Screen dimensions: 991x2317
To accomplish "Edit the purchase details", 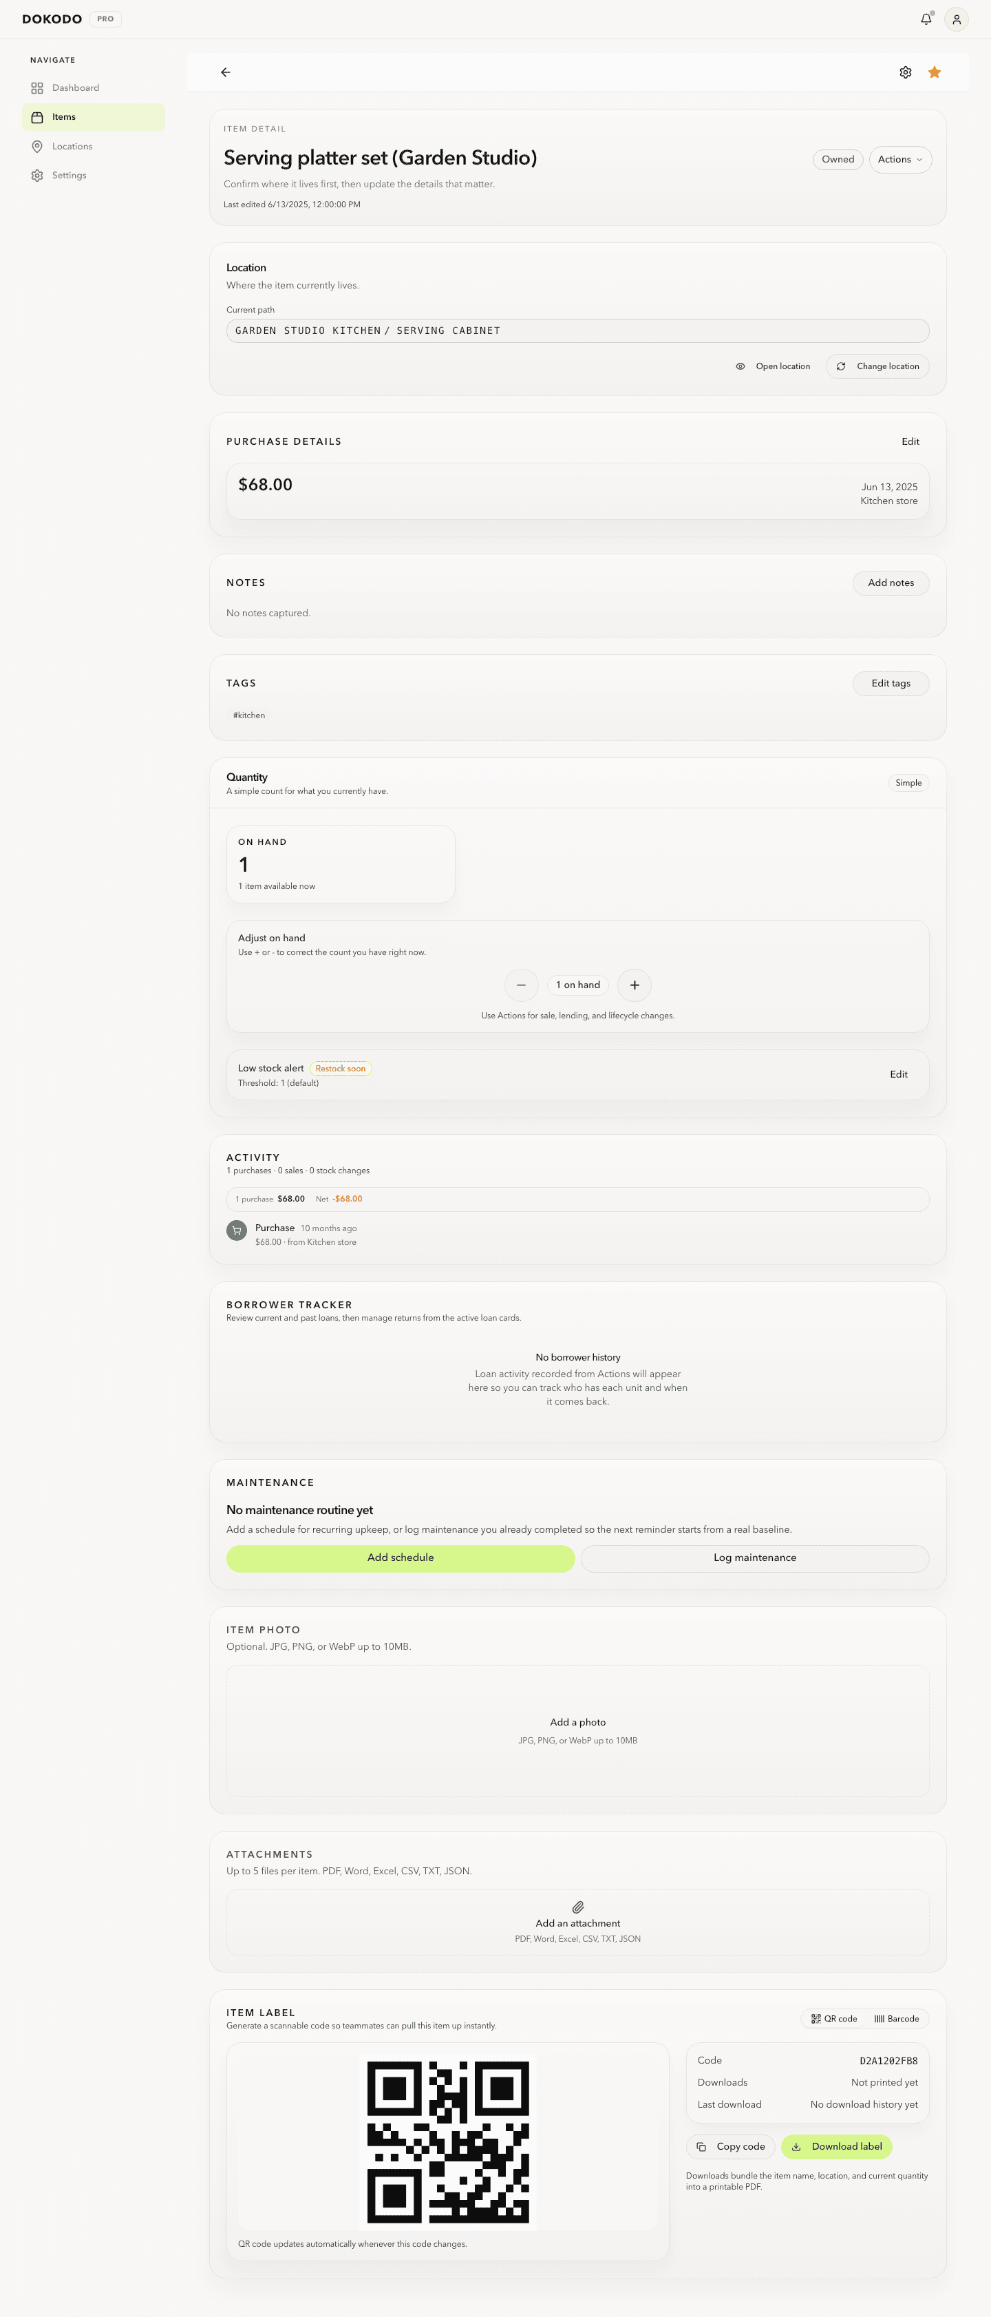I will pyautogui.click(x=910, y=441).
